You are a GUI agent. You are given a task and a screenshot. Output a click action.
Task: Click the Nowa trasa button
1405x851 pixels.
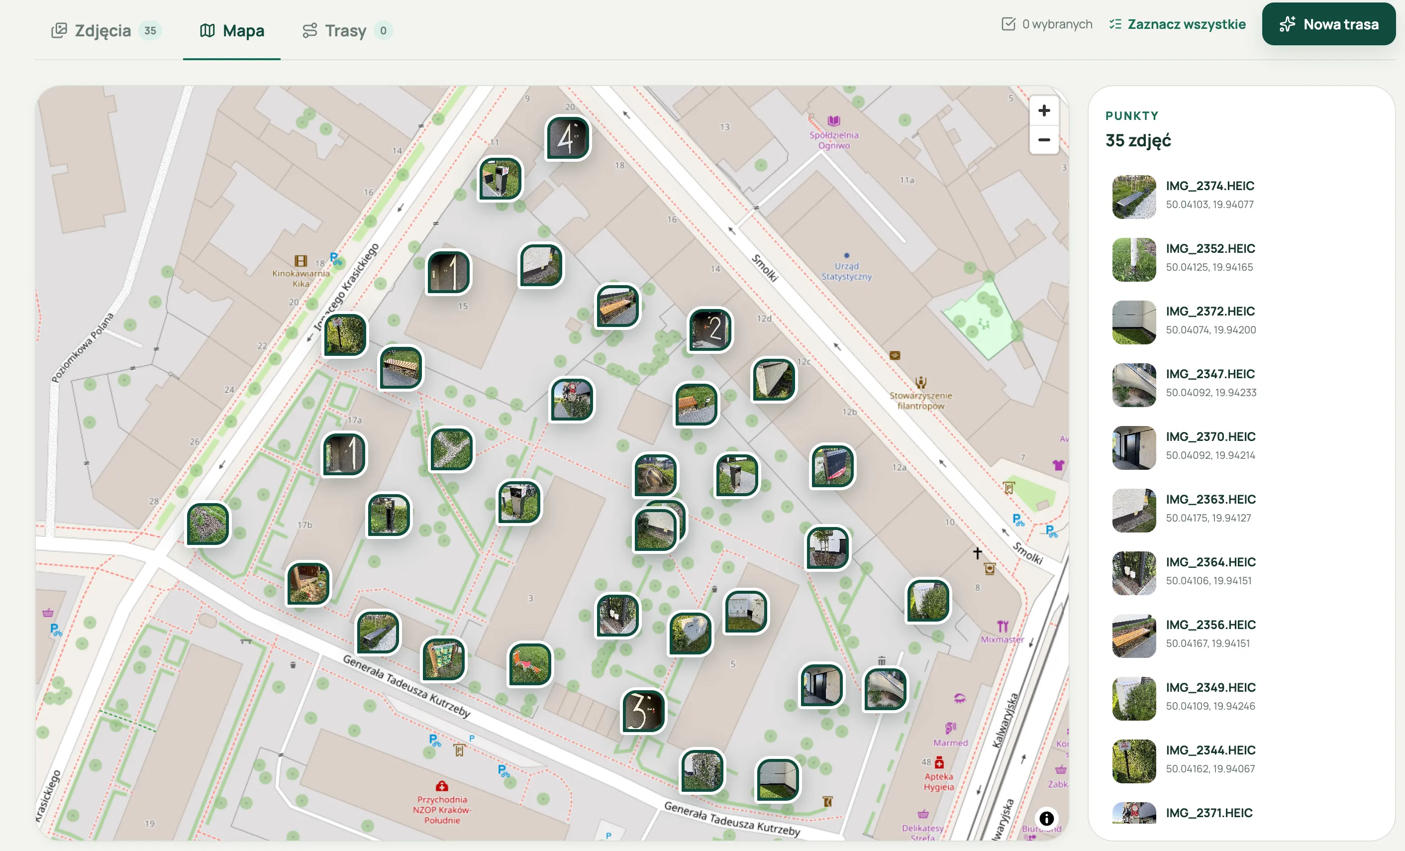(x=1328, y=24)
